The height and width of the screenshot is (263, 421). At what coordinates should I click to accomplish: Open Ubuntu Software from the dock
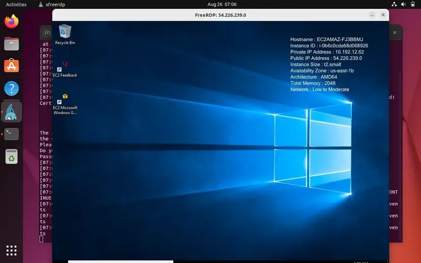tap(11, 66)
